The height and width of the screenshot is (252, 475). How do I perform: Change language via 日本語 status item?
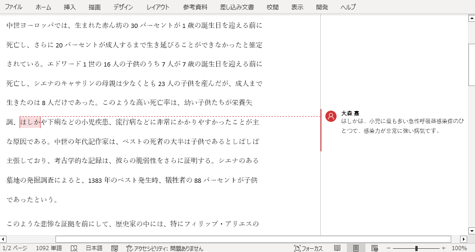point(94,248)
